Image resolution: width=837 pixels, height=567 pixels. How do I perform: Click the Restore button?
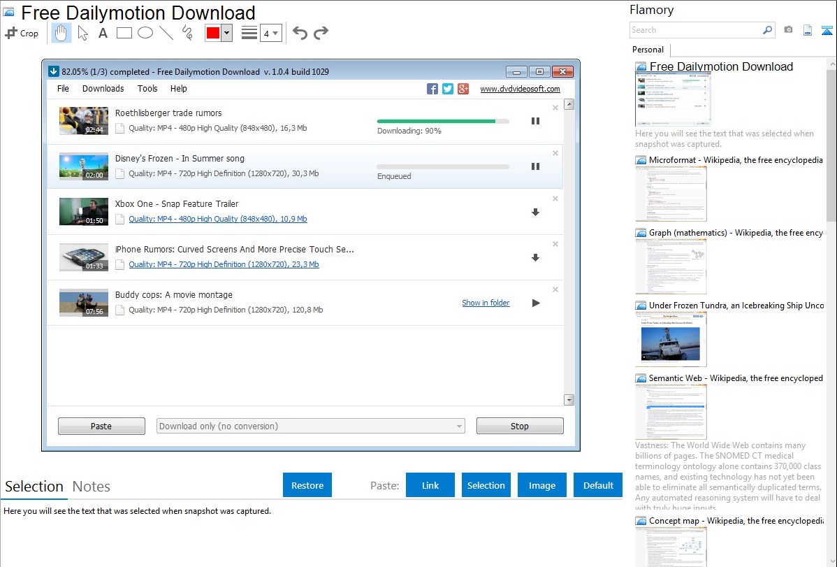307,485
